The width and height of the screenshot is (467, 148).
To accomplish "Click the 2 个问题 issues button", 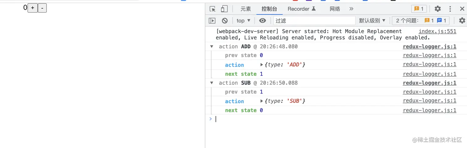I will (421, 21).
